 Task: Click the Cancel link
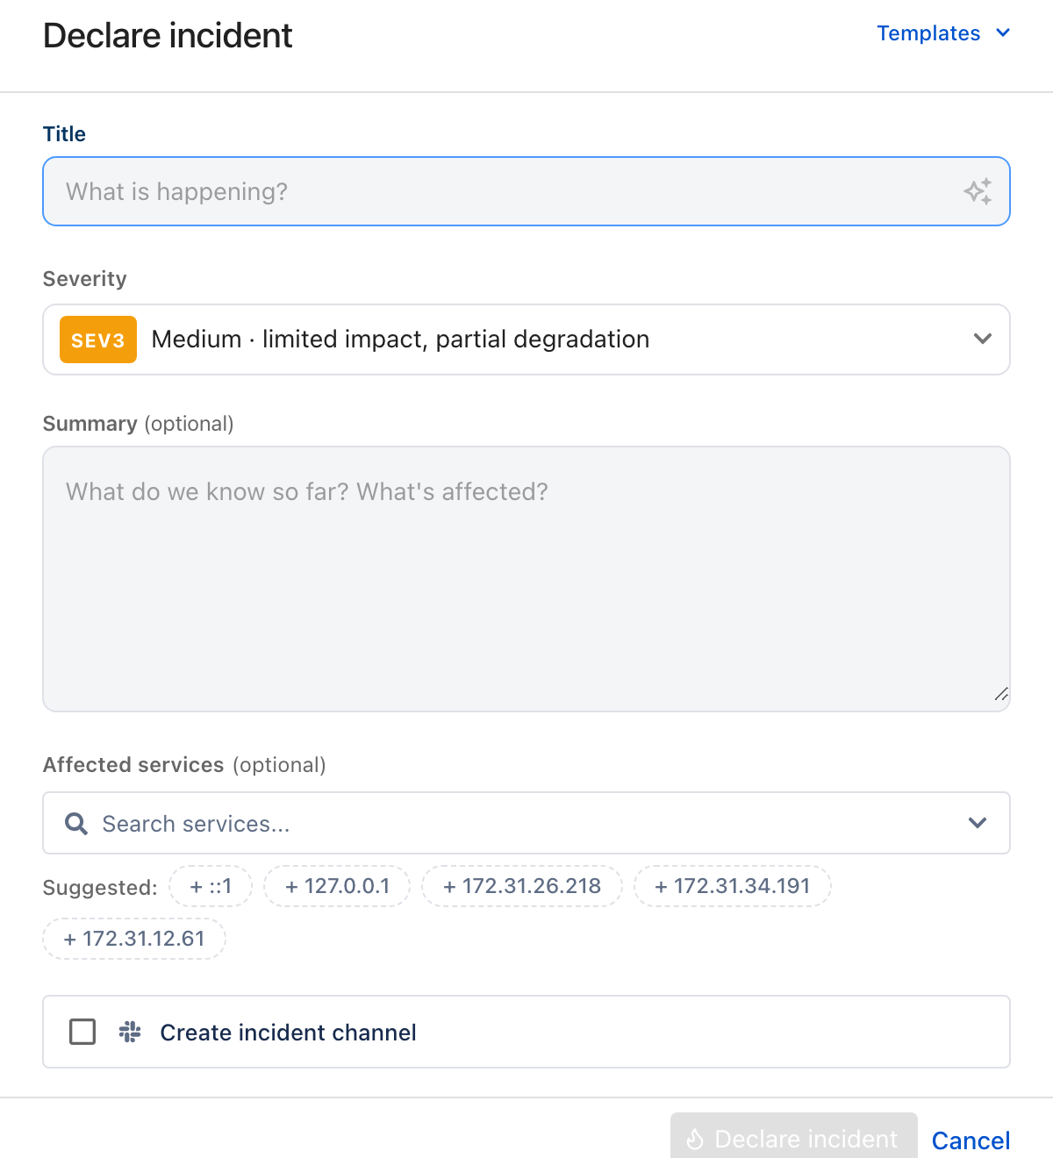[971, 1140]
